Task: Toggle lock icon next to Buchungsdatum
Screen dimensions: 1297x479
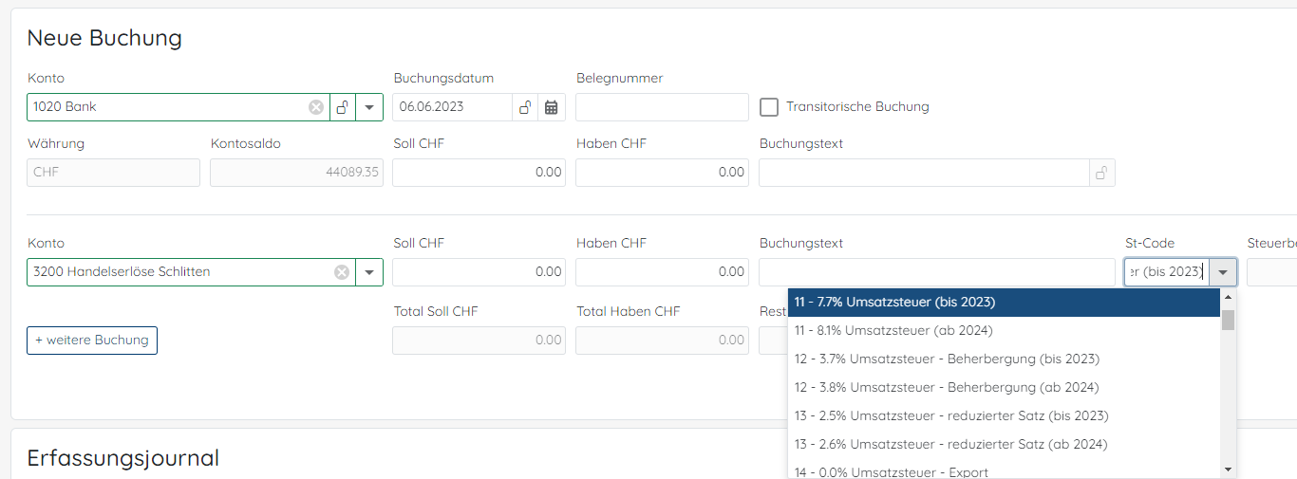Action: (x=525, y=107)
